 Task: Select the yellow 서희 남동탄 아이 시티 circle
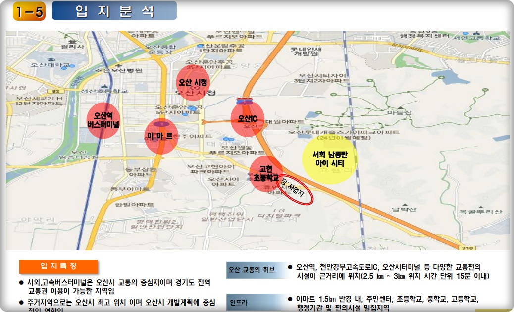[x=329, y=159]
